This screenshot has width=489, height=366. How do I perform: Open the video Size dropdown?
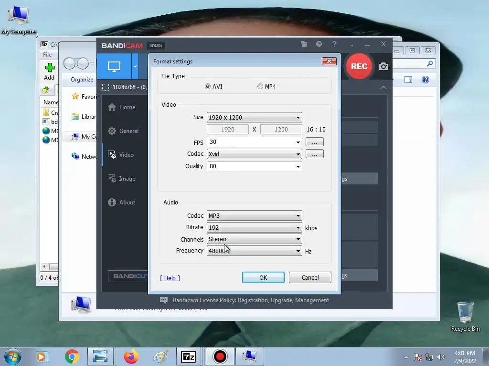254,117
